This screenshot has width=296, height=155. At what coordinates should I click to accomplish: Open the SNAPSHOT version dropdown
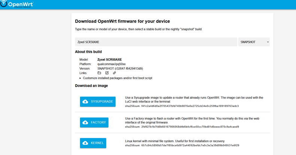pyautogui.click(x=254, y=42)
